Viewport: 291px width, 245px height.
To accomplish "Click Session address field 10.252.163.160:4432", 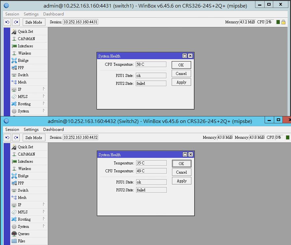I will (x=80, y=137).
